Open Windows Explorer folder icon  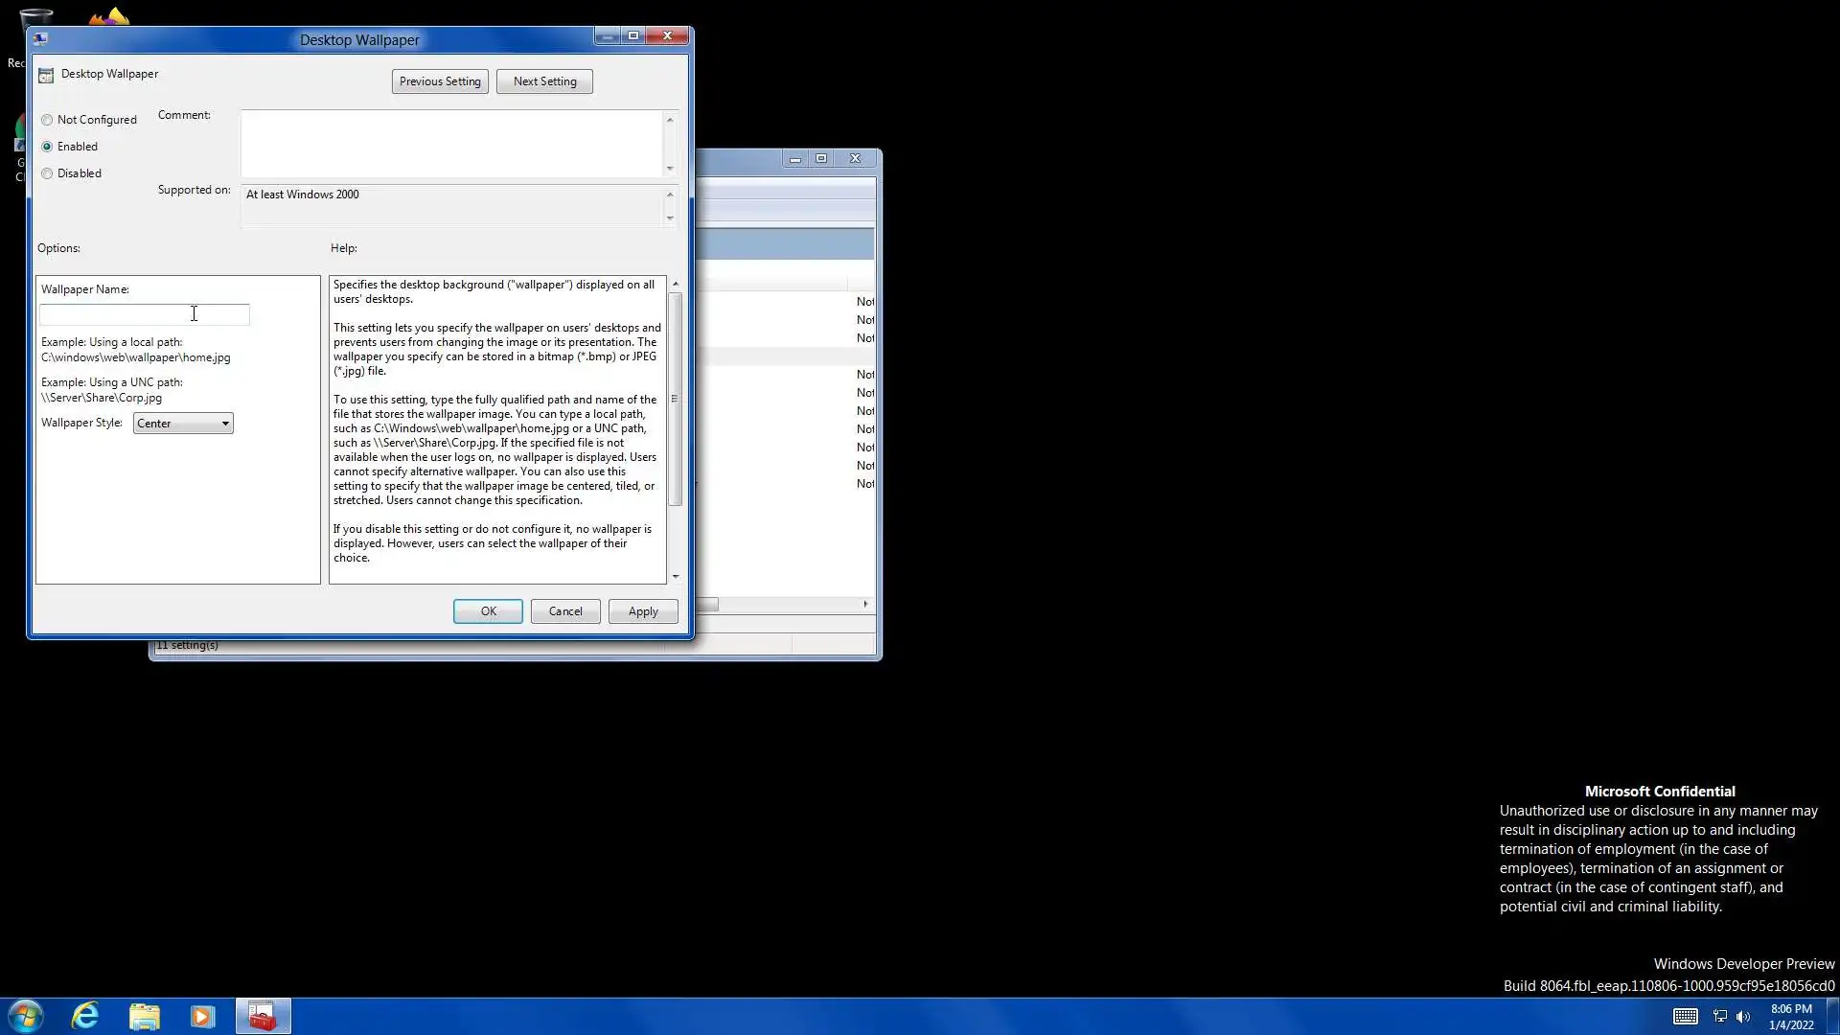[145, 1016]
